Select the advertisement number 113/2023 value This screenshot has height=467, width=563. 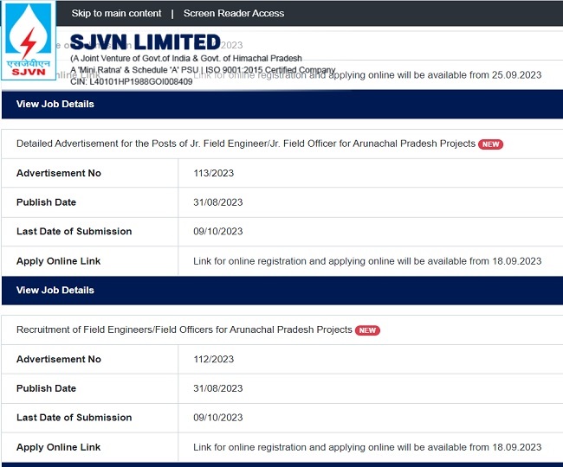(213, 173)
